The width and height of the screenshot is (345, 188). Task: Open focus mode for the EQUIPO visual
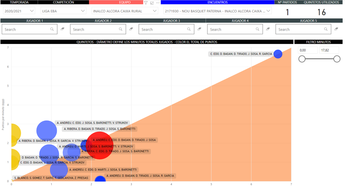point(152,3)
